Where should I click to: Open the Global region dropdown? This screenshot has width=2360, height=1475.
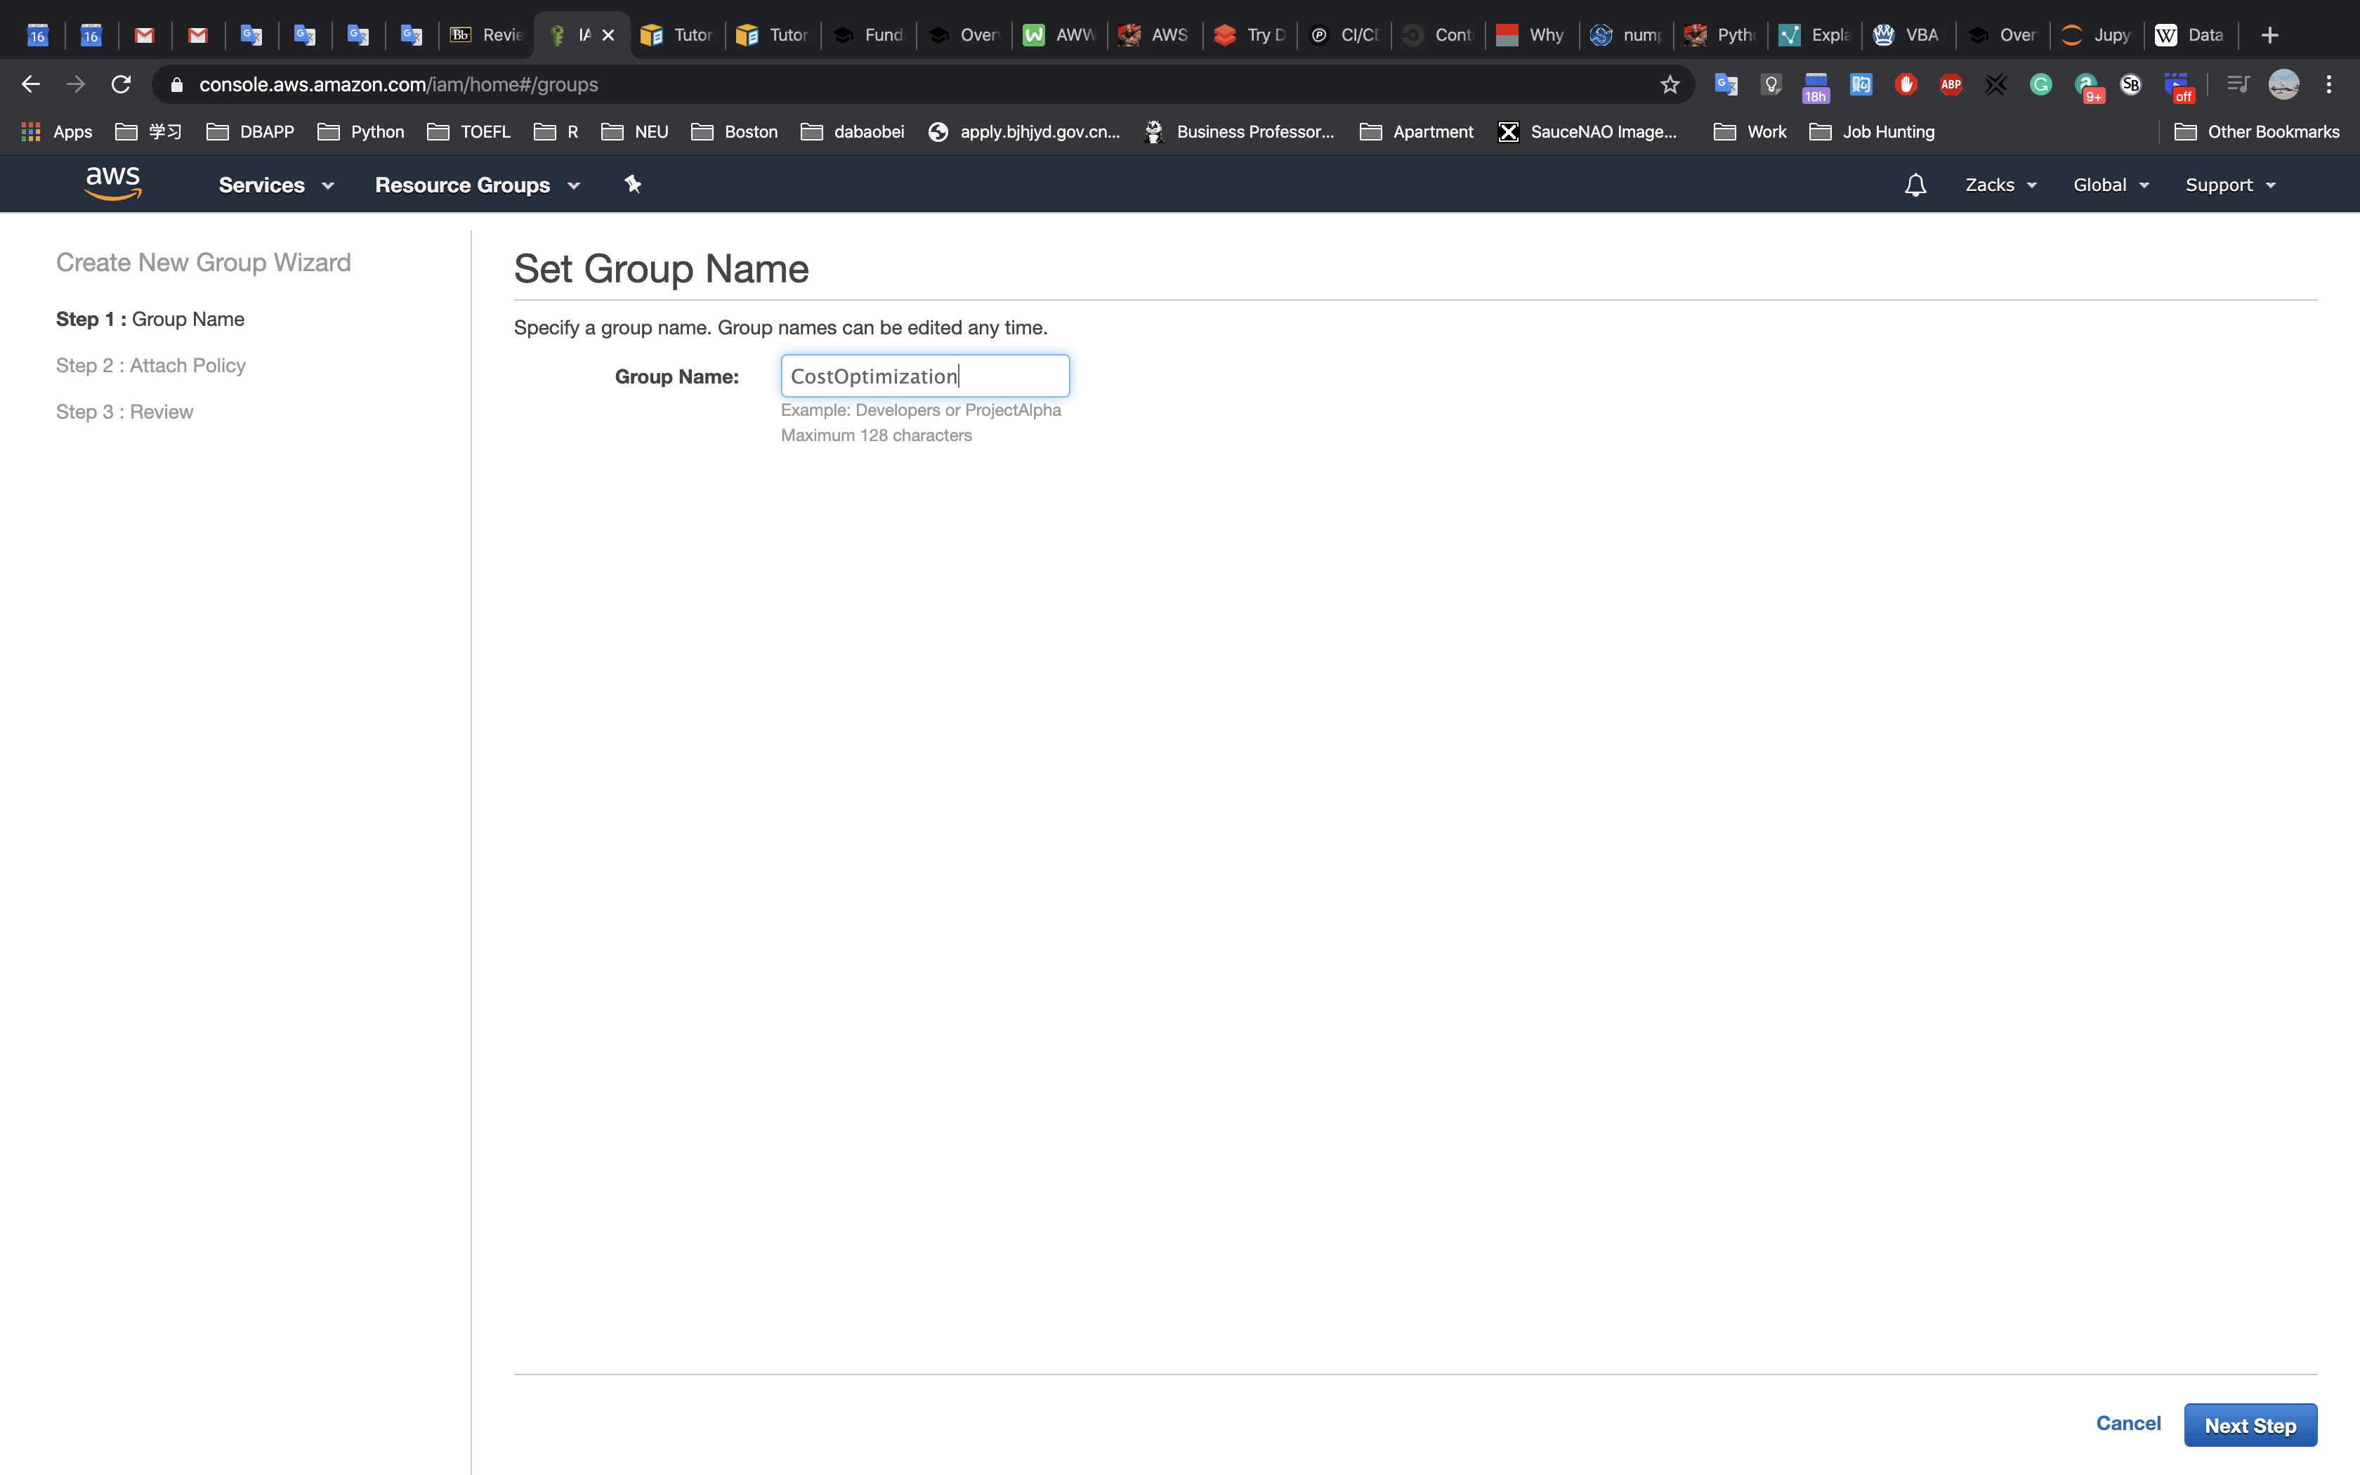2111,185
